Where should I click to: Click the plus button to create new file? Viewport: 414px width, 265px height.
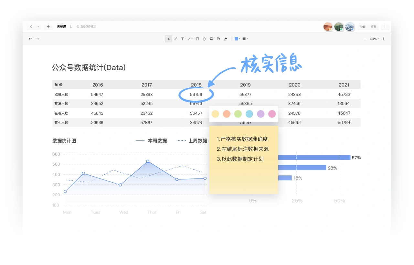click(x=48, y=27)
